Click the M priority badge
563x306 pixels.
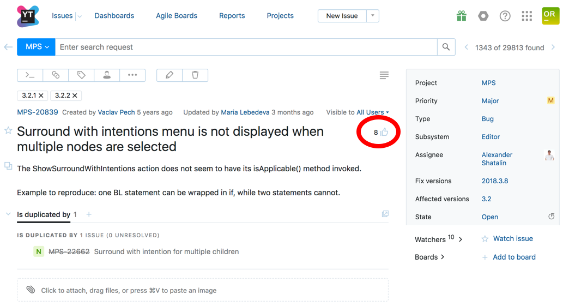[x=550, y=100]
